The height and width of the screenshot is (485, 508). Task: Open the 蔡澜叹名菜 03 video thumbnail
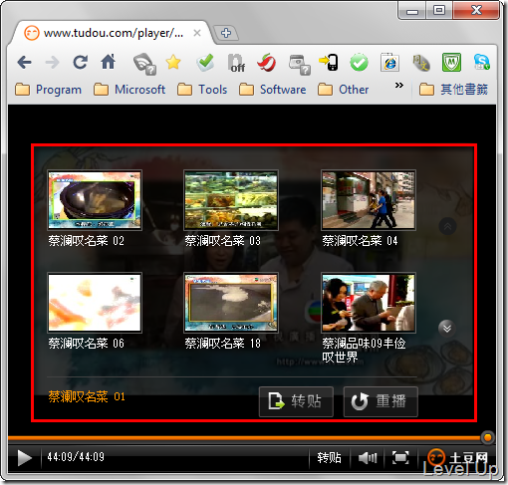click(x=231, y=200)
